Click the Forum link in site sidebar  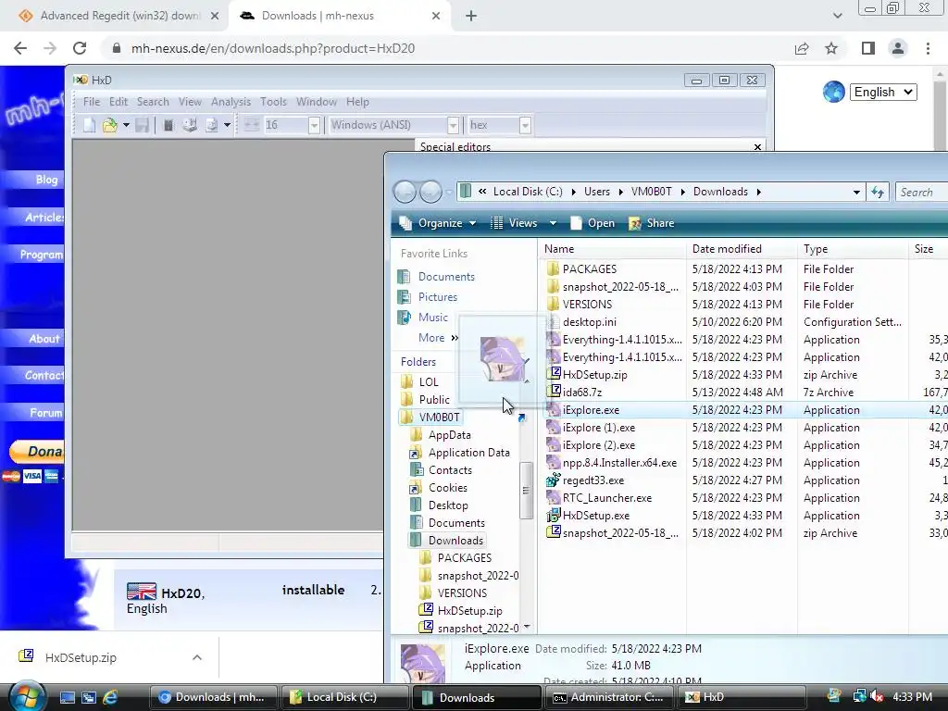click(46, 412)
